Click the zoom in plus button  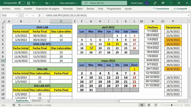[181, 105]
